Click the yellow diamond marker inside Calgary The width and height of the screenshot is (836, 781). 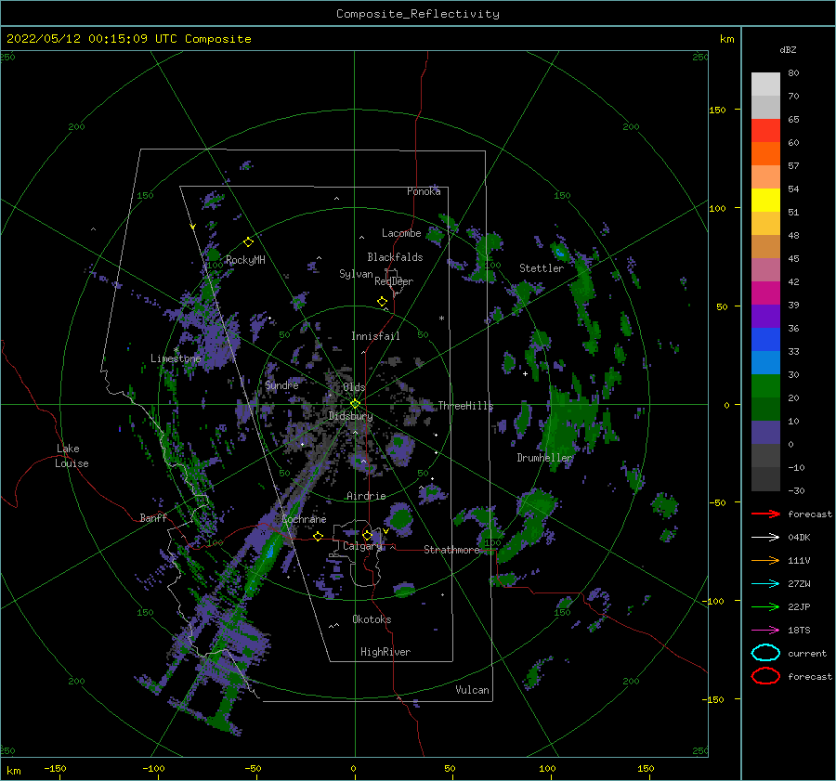click(x=367, y=535)
